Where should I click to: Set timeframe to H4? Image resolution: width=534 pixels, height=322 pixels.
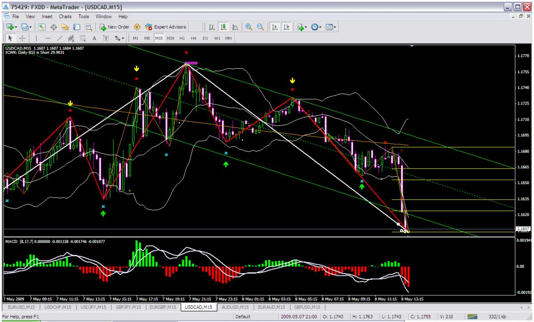(194, 38)
